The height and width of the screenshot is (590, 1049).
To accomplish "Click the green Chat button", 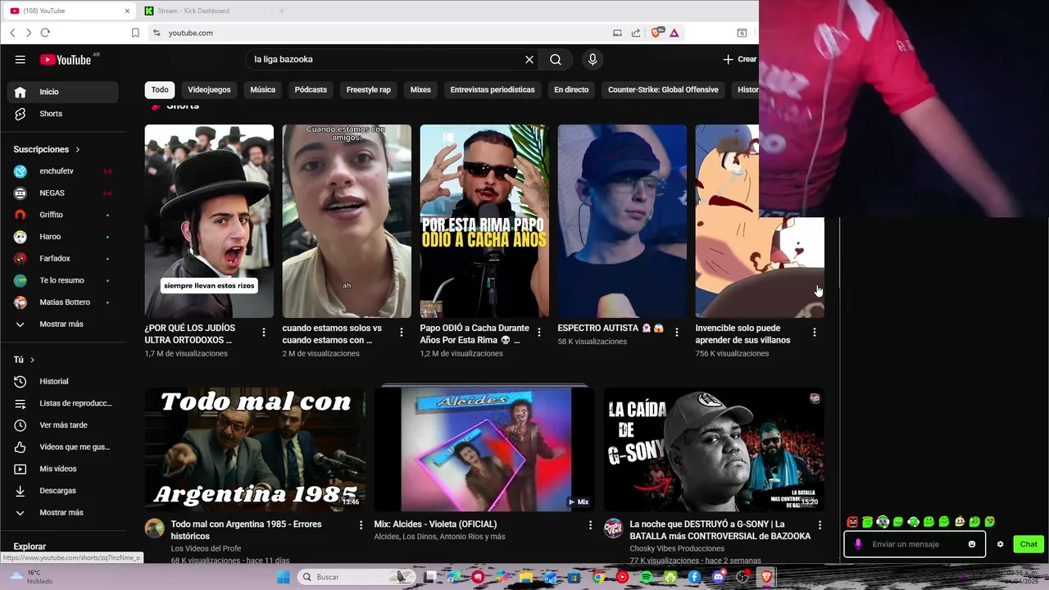I will pos(1029,544).
